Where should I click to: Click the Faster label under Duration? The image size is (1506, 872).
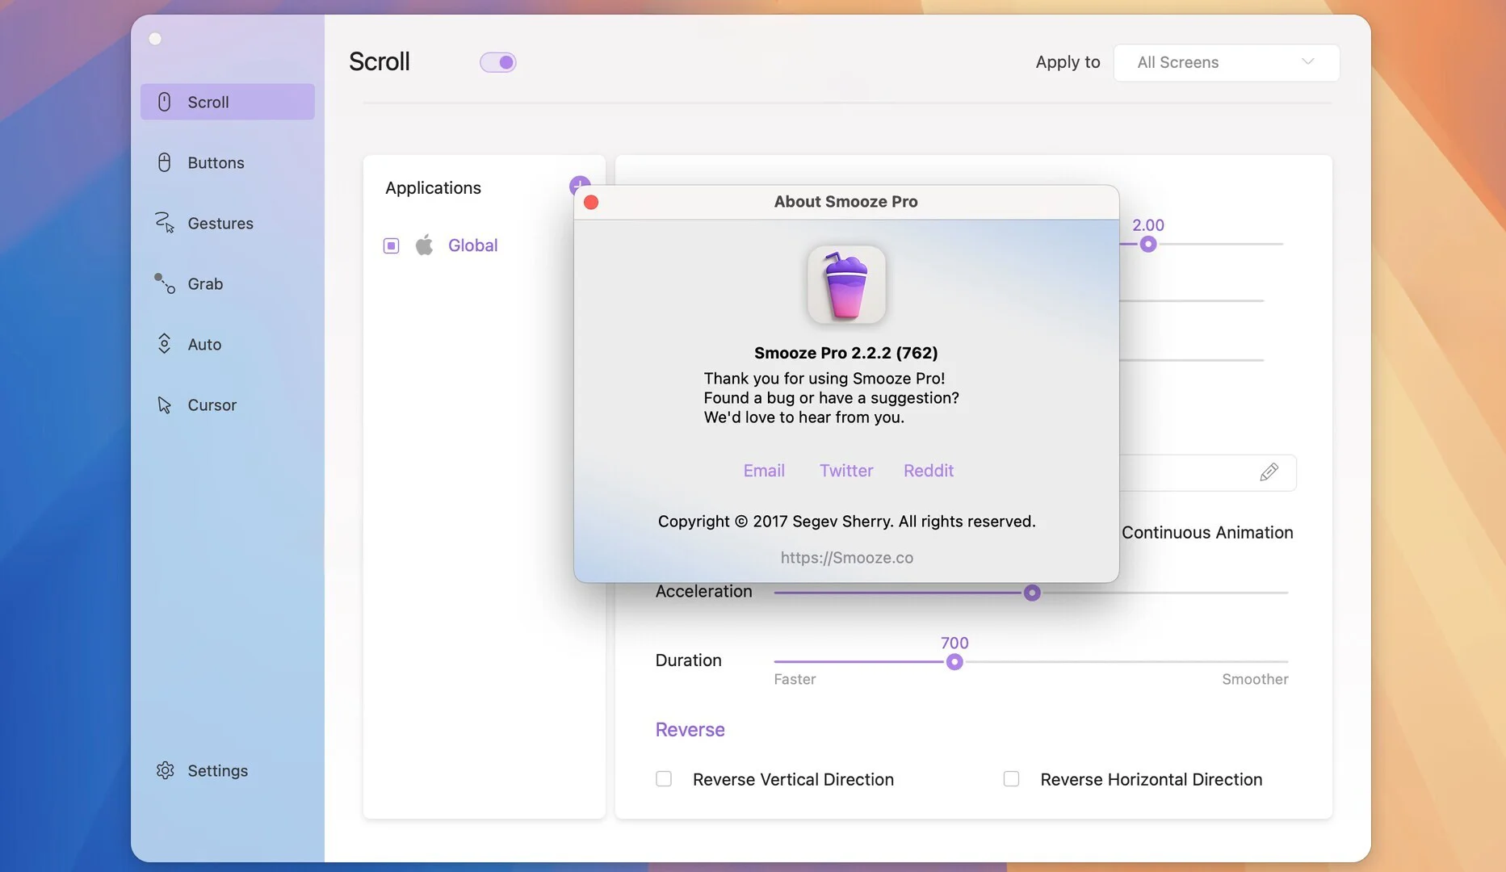795,680
